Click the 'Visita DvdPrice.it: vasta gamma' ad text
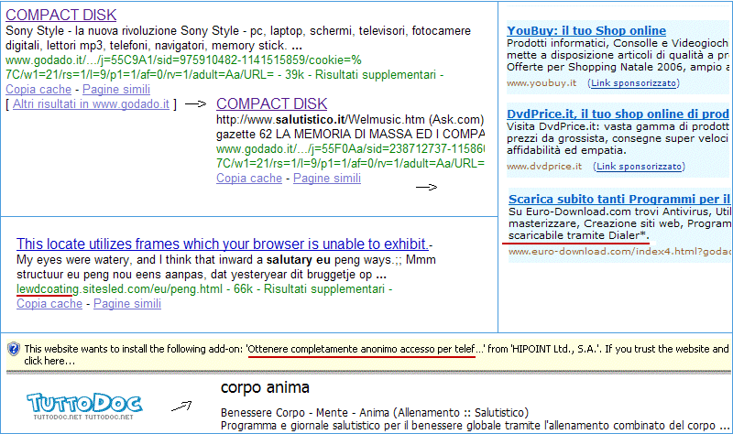The image size is (733, 434). (618, 138)
